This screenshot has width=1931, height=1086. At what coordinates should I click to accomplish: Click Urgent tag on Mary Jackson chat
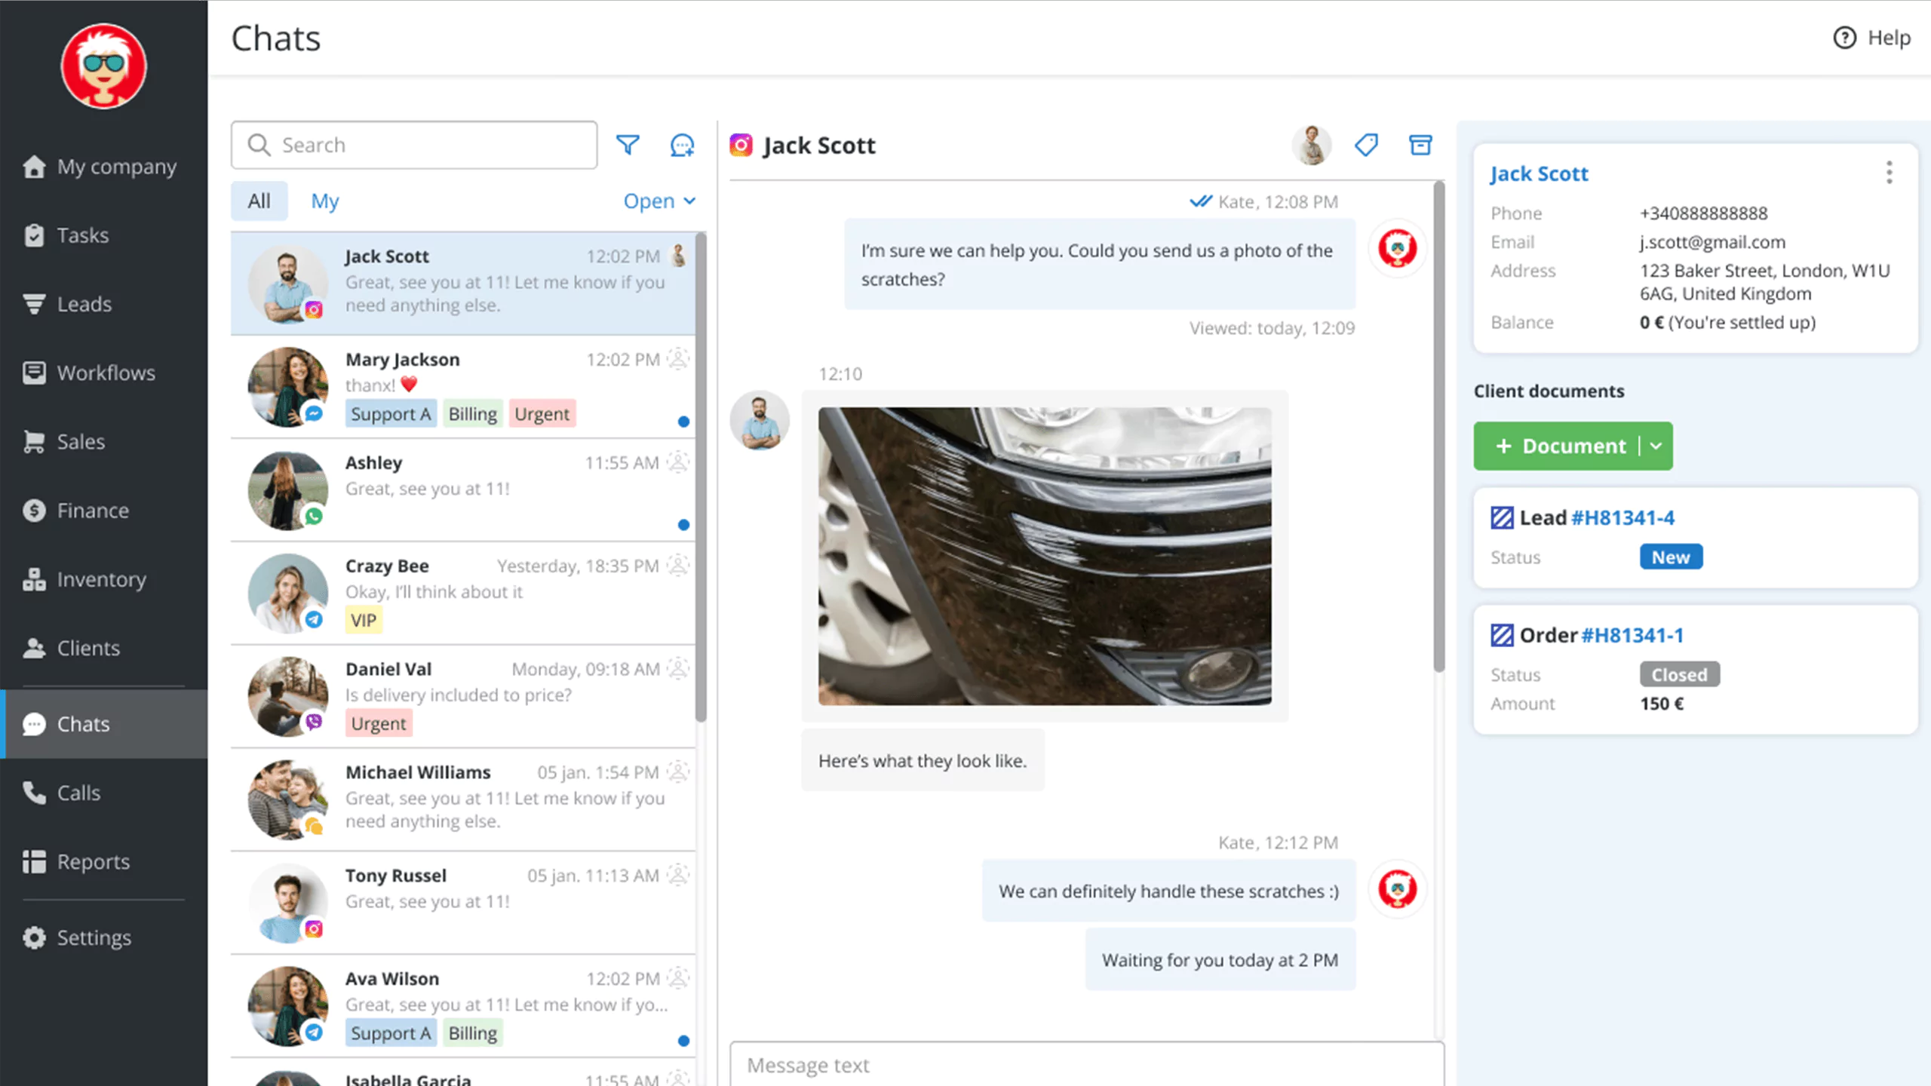(x=542, y=414)
